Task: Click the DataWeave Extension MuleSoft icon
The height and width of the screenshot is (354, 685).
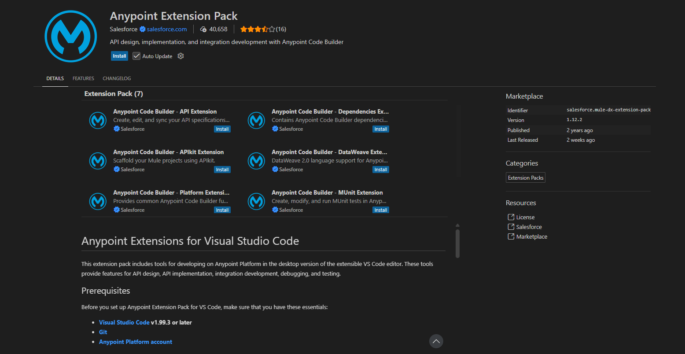Action: click(x=256, y=161)
